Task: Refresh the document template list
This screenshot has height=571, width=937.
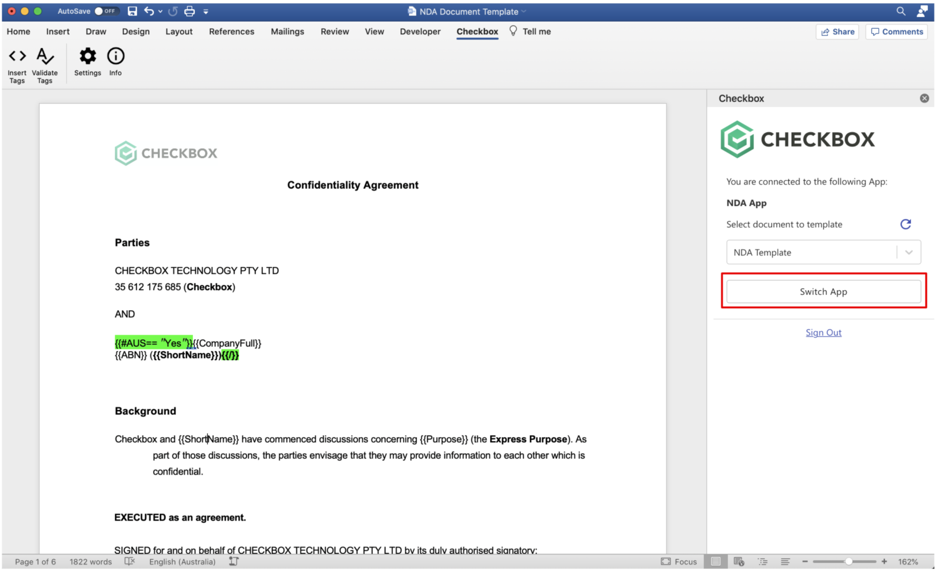Action: coord(906,224)
